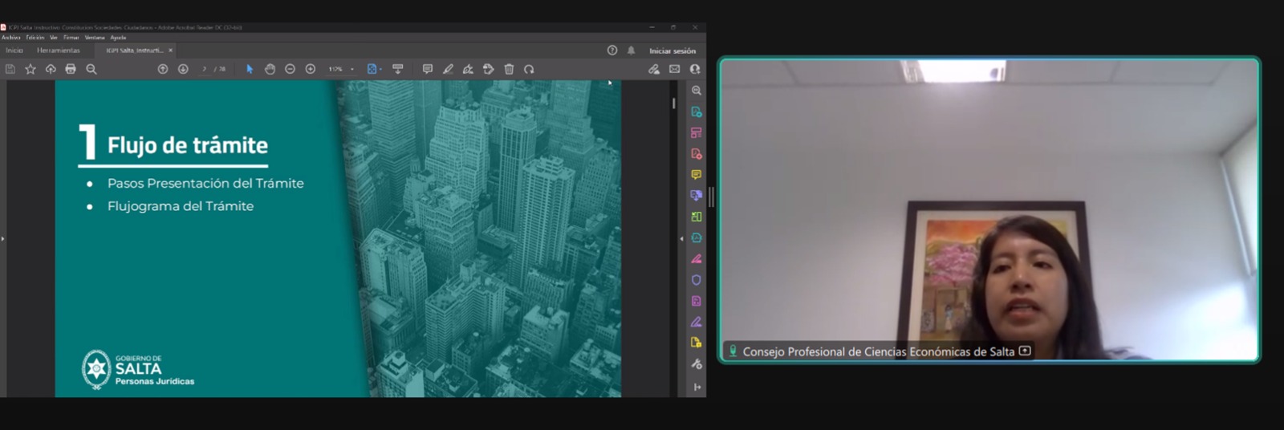The width and height of the screenshot is (1284, 430).
Task: Click the read mode scroll icon
Action: 397,69
